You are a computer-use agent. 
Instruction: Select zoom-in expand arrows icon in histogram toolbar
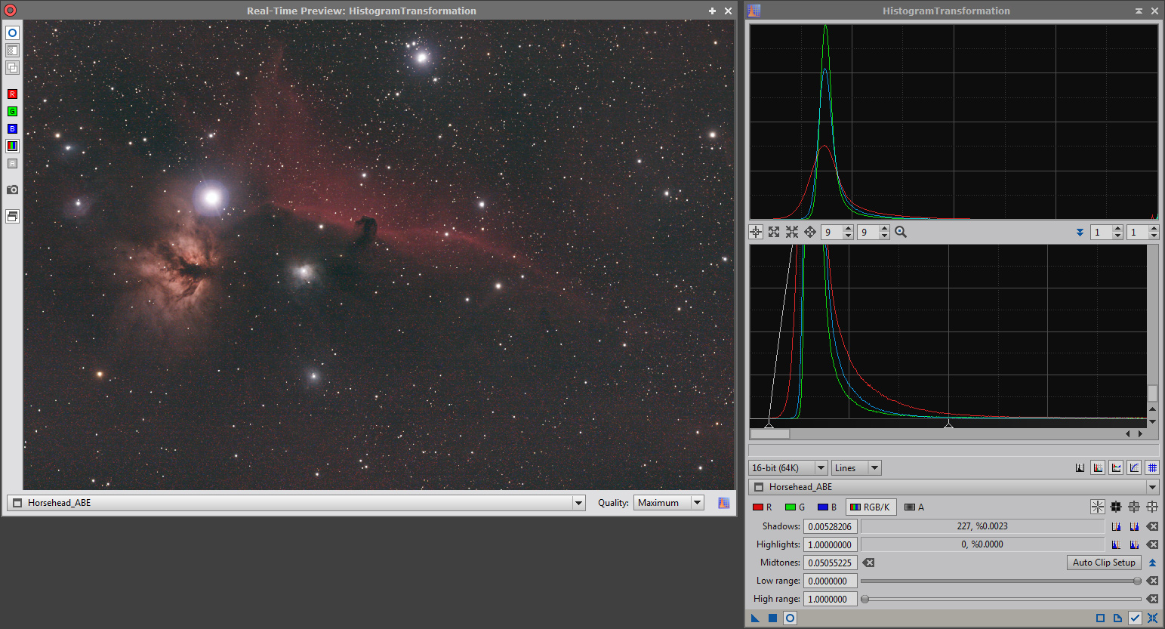[774, 233]
